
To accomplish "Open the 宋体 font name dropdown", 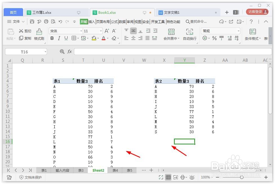I will pyautogui.click(x=81, y=31).
